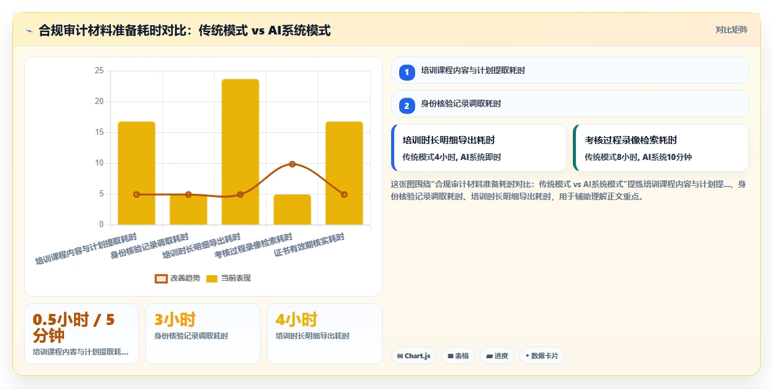Select the 培训课程内容与计划提取耗时 list item
This screenshot has width=773, height=389.
[x=570, y=70]
